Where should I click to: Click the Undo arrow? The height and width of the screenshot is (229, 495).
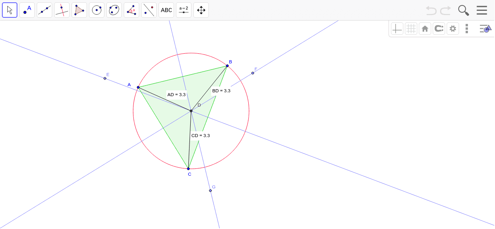click(431, 10)
